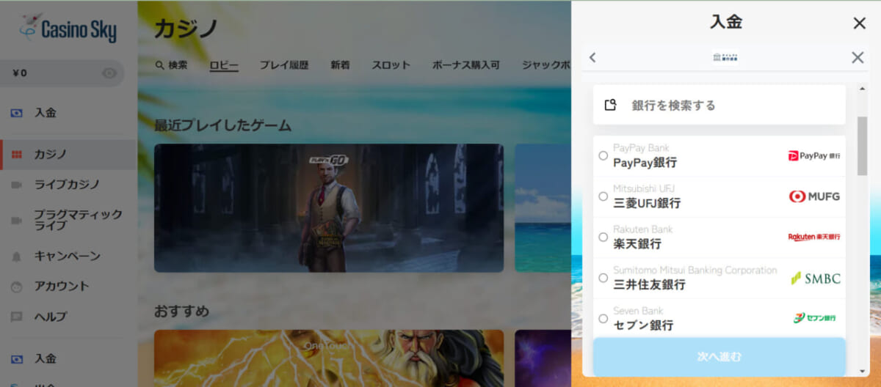Select カジノ in the sidebar

pyautogui.click(x=68, y=155)
